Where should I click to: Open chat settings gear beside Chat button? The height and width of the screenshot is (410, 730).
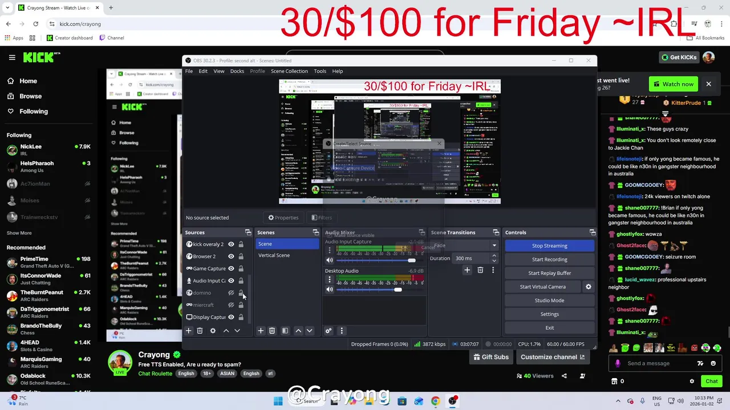tap(692, 381)
